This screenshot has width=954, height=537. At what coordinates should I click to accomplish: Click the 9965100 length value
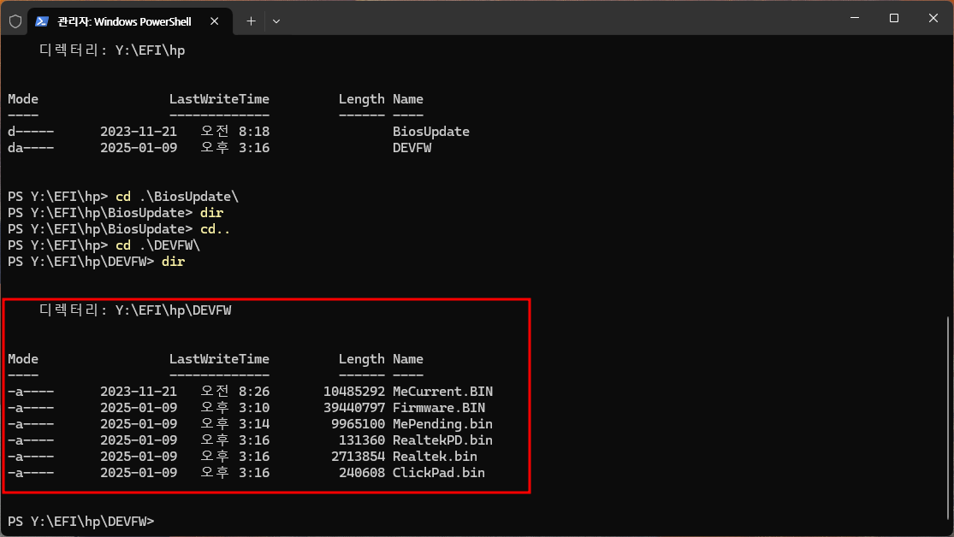358,424
